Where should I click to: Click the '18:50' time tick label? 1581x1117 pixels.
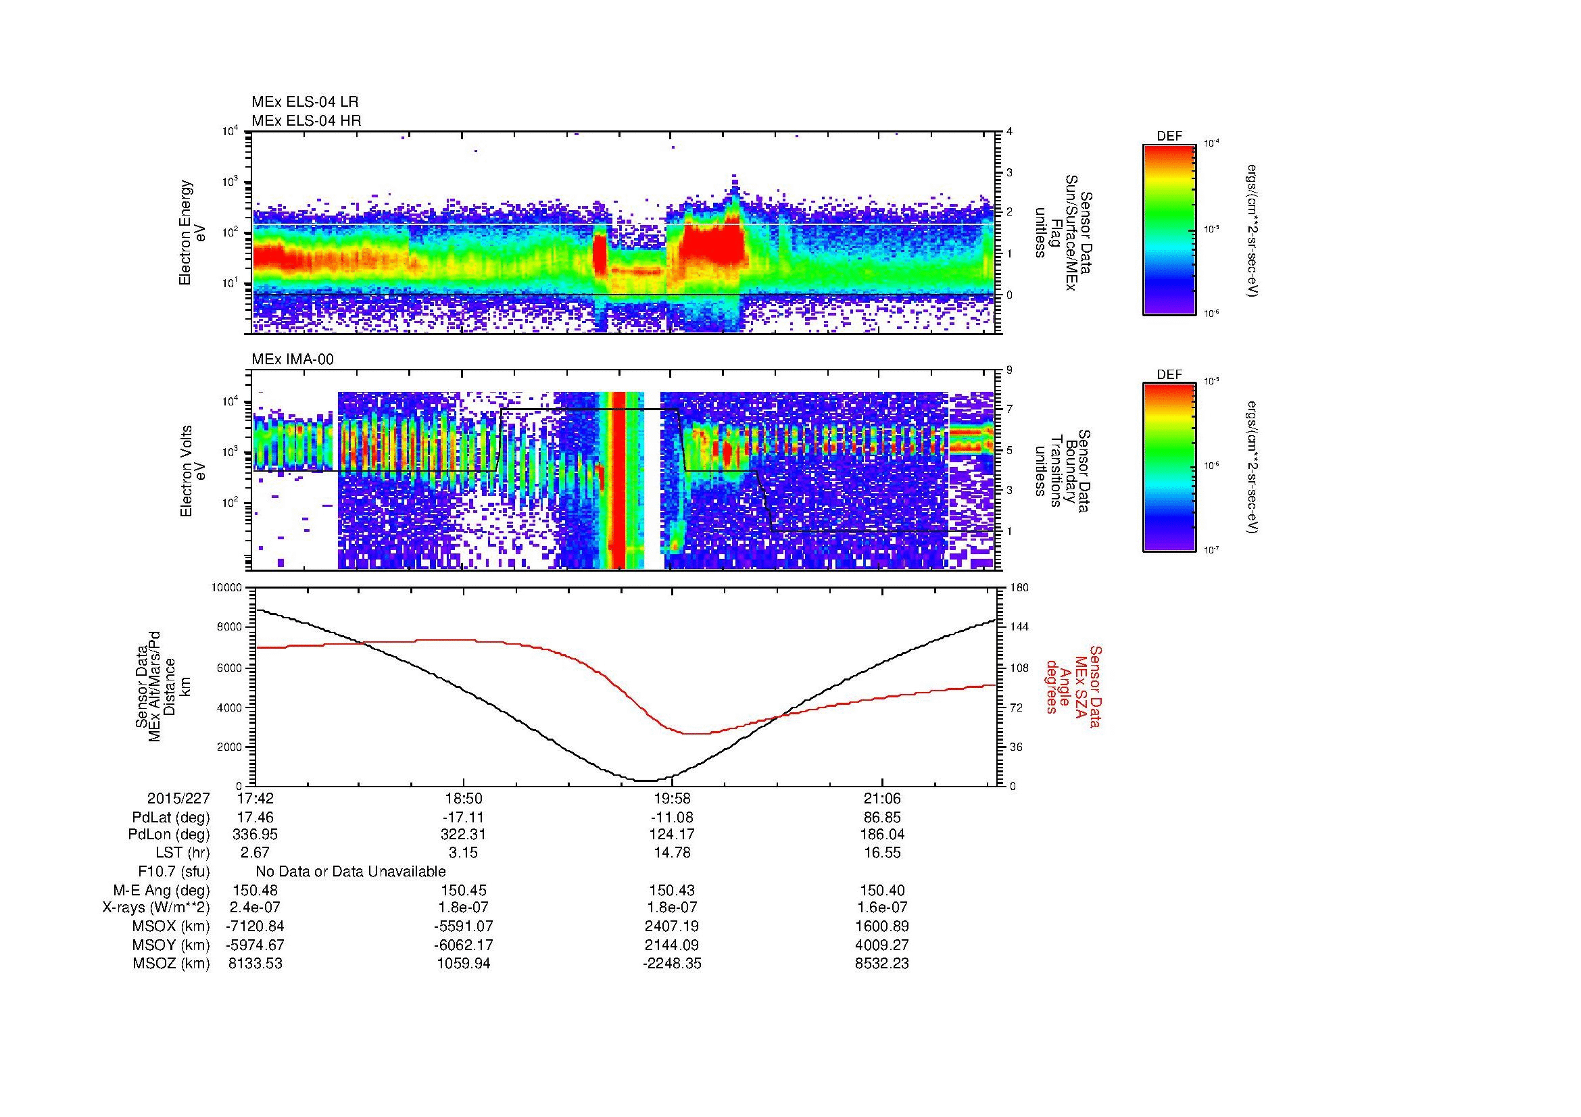click(x=464, y=799)
